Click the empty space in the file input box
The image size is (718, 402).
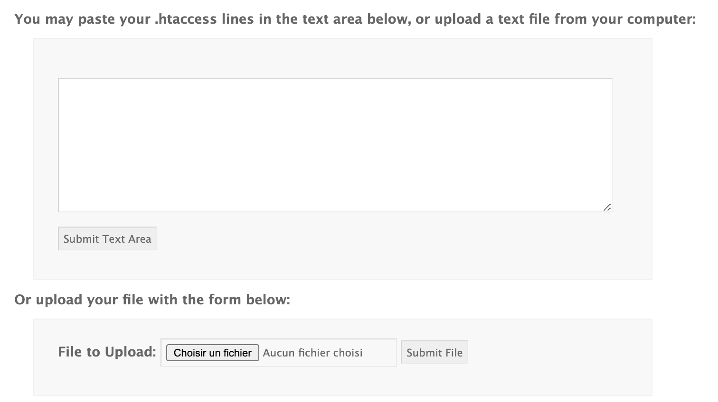380,353
